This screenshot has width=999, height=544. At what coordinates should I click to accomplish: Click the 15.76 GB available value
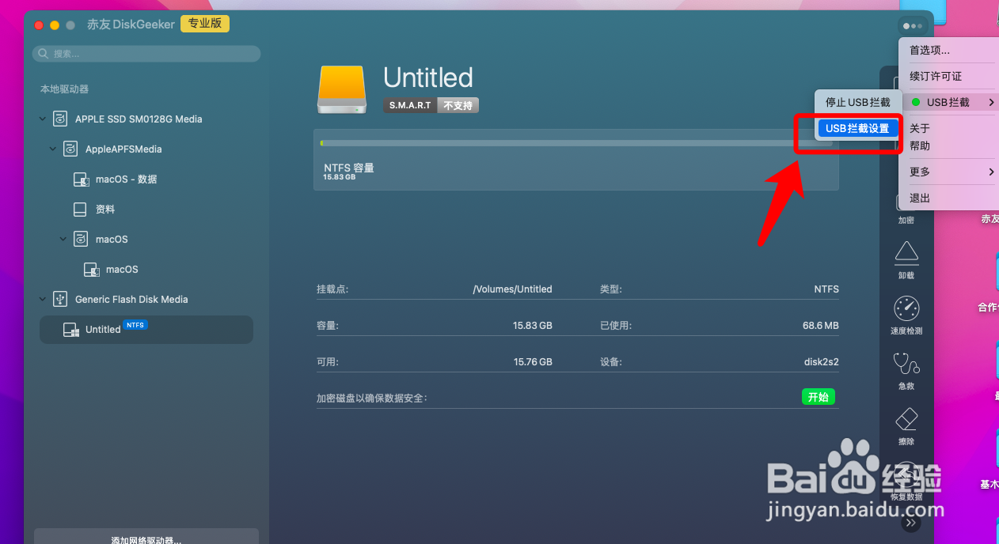(532, 361)
